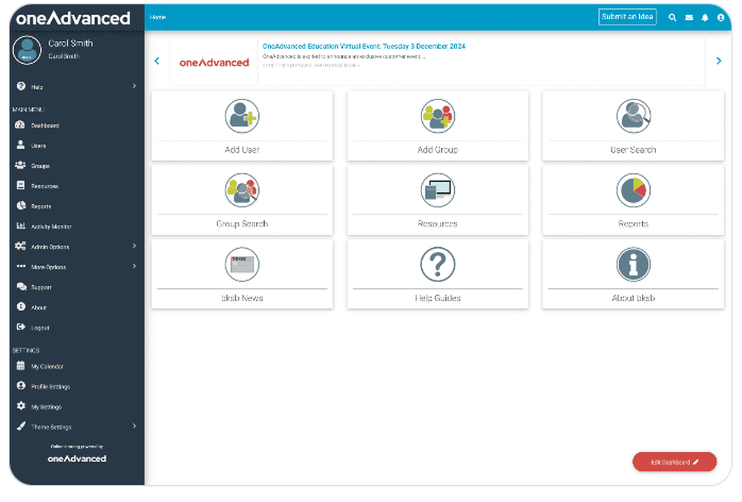This screenshot has height=502, width=742.
Task: Select the Add Group icon
Action: 437,116
